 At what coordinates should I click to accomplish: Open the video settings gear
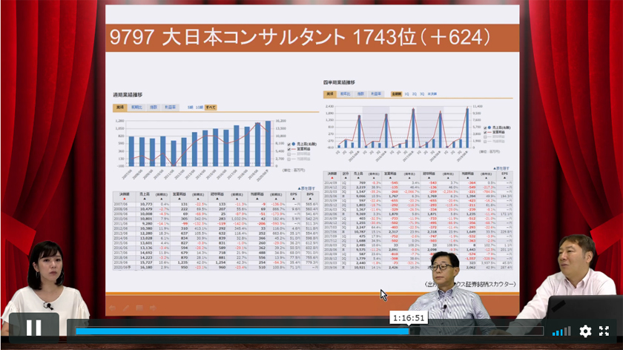tap(585, 331)
